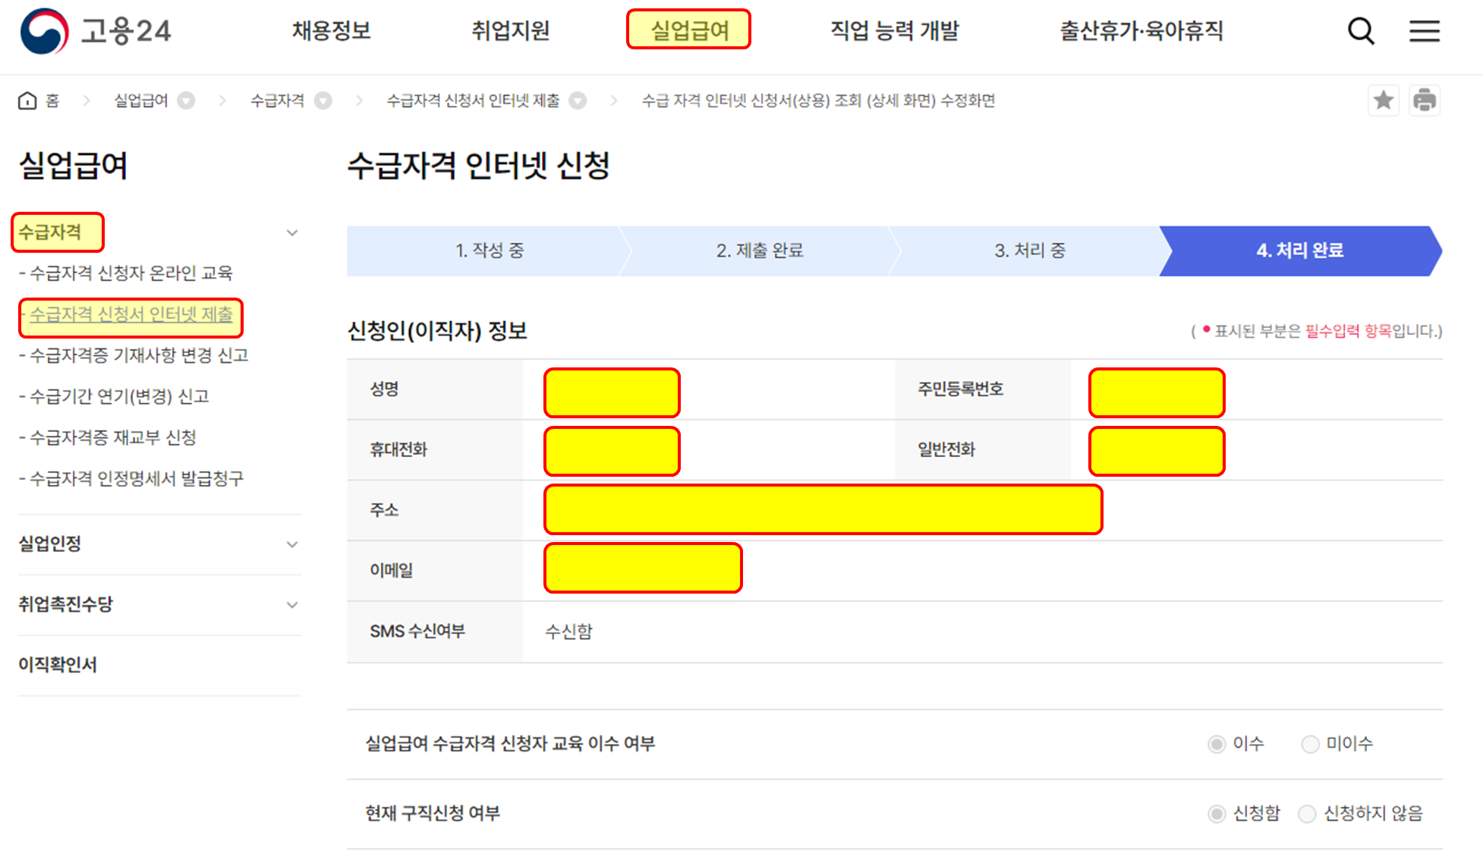
Task: Select the 미이수 radio button
Action: [1310, 744]
